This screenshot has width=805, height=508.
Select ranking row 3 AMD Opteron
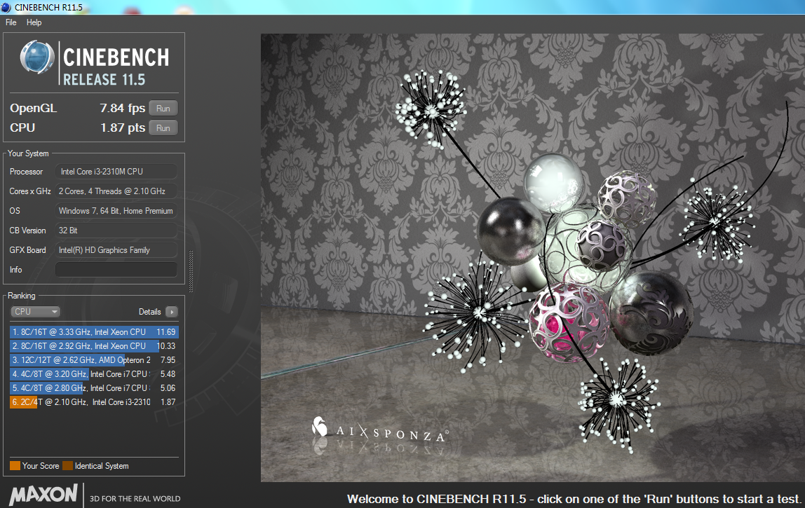click(94, 359)
